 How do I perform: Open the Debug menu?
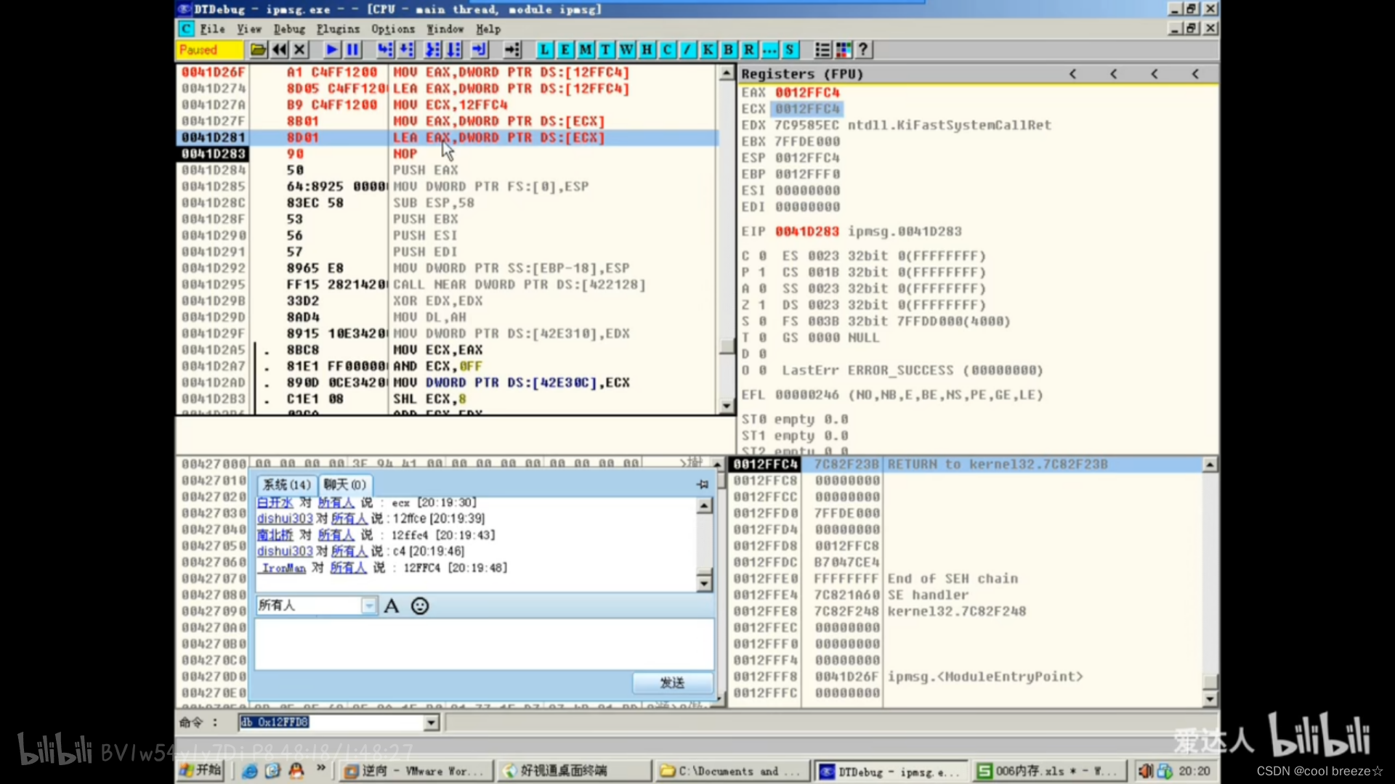click(x=289, y=29)
